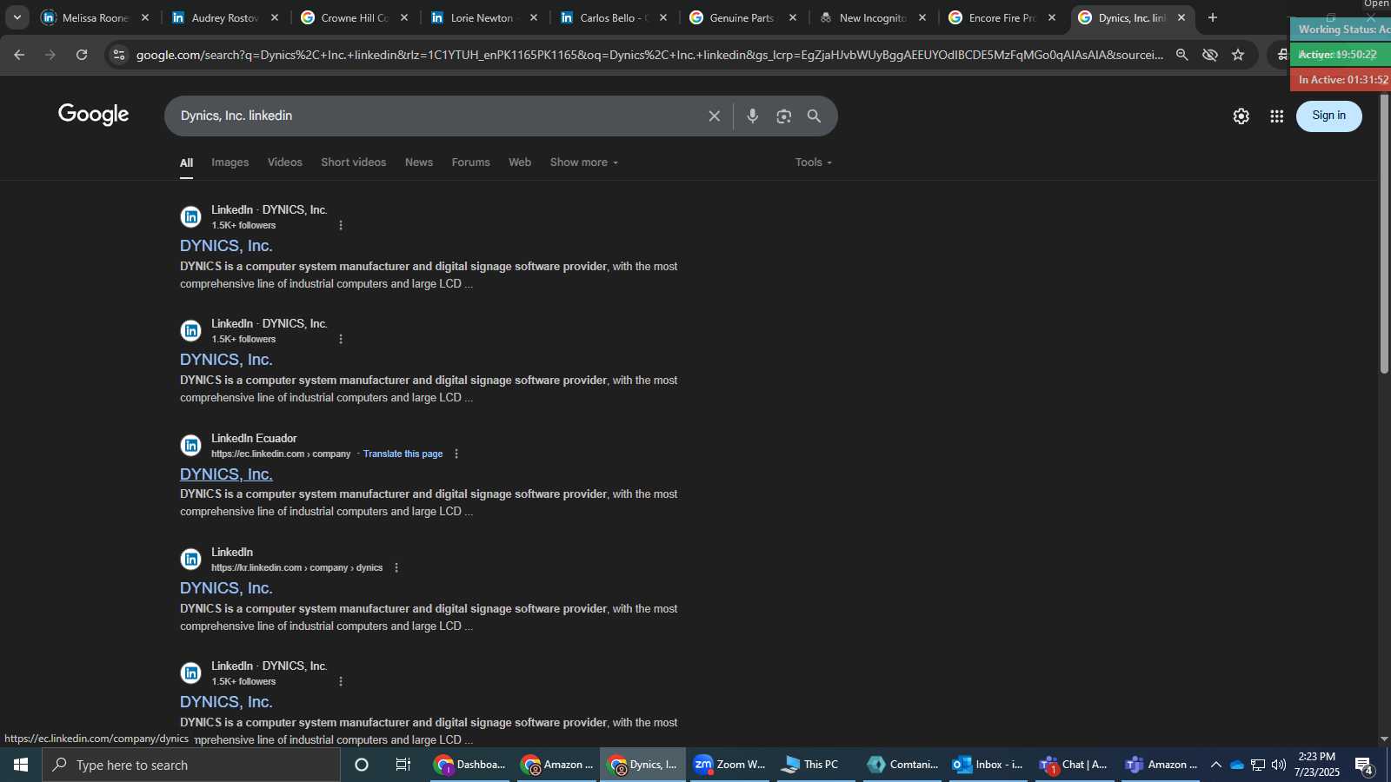Open more options for the first DYNICS result

click(341, 225)
